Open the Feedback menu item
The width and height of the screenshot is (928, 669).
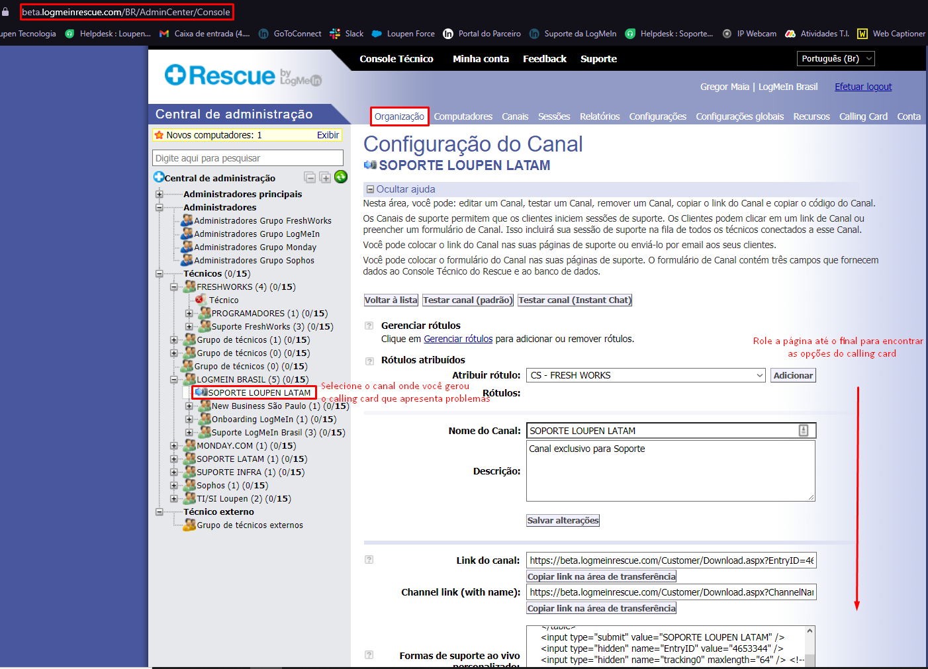545,59
